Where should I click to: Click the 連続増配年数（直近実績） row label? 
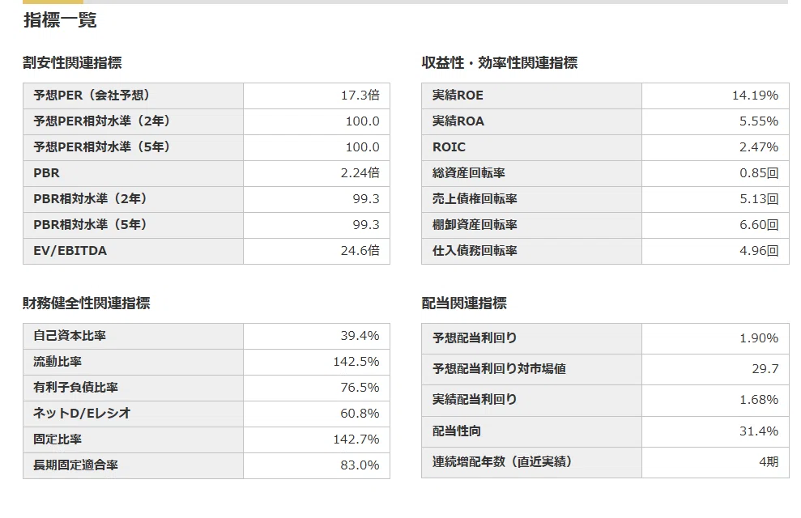click(501, 462)
